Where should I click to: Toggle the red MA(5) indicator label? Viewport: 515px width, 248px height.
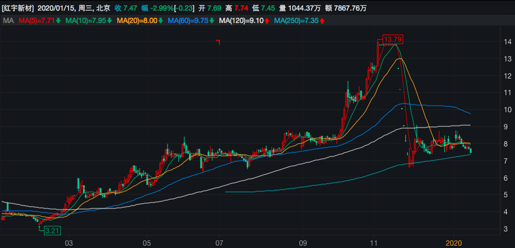(36, 21)
